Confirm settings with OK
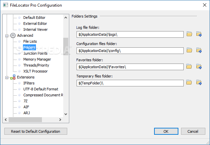Screen dimensions: 210x145 click(166, 131)
